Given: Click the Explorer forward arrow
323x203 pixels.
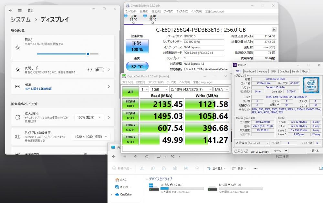Looking at the screenshot, I should tap(125, 157).
